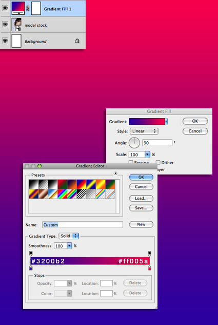The height and width of the screenshot is (325, 218).
Task: Open the presets flyout menu arrow
Action: [x=115, y=173]
